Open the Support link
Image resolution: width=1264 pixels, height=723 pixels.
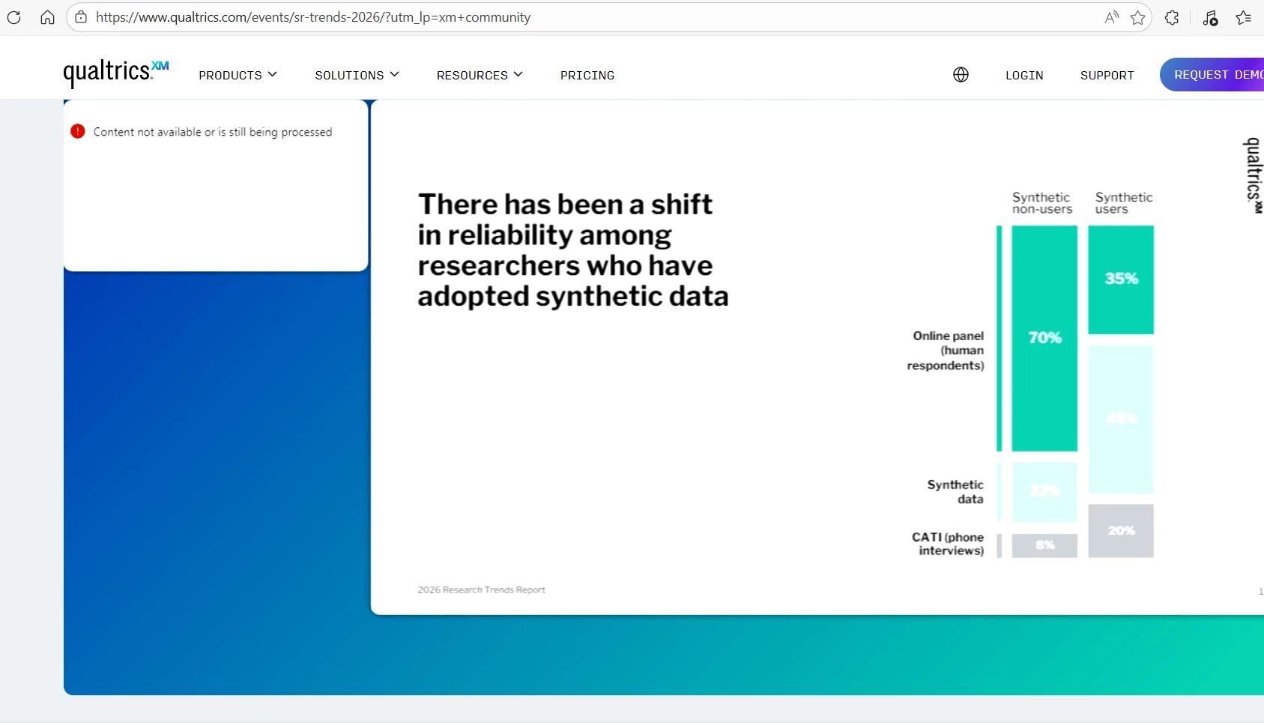pyautogui.click(x=1107, y=75)
